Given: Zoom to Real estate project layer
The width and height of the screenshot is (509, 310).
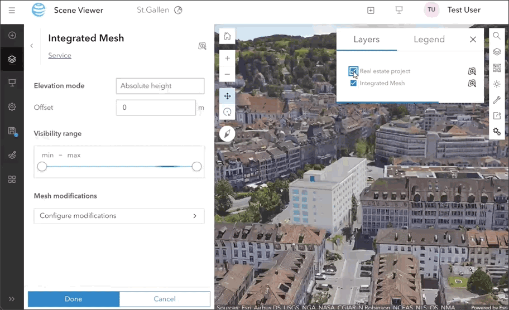Looking at the screenshot, I should coord(472,71).
